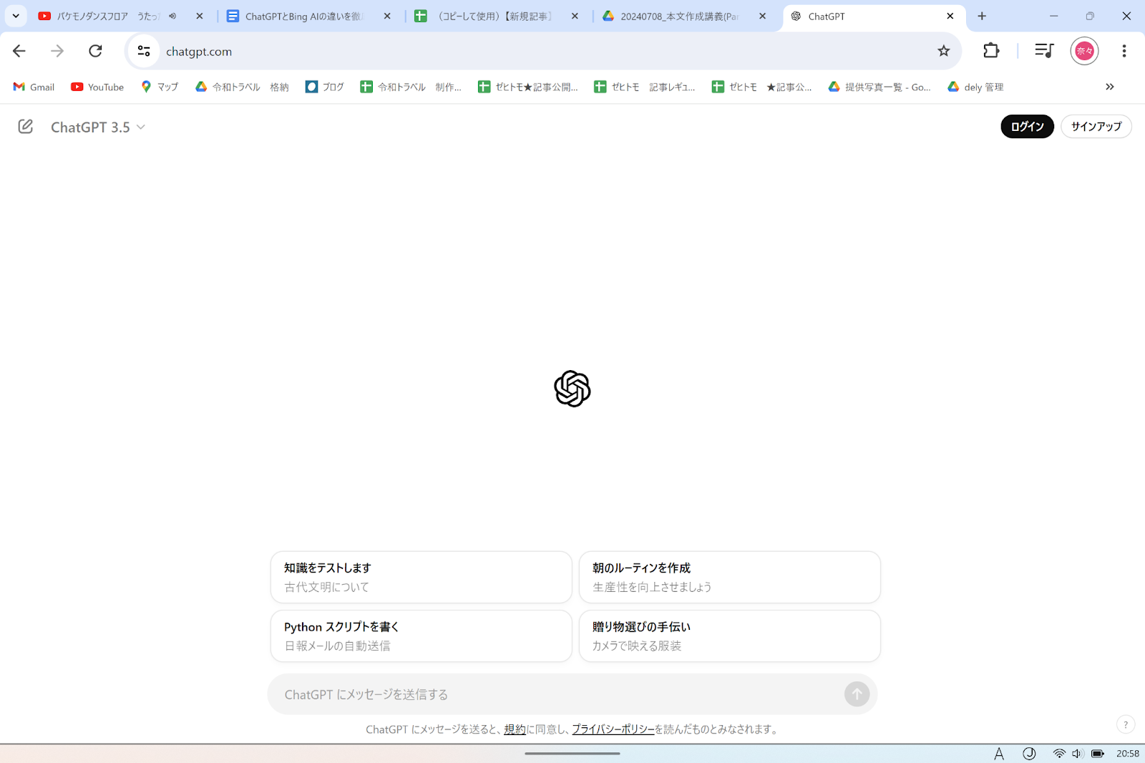
Task: Open the プライバシーポリシー link
Action: 613,729
